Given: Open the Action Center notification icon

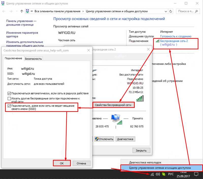Looking at the screenshot, I should click(x=196, y=174).
